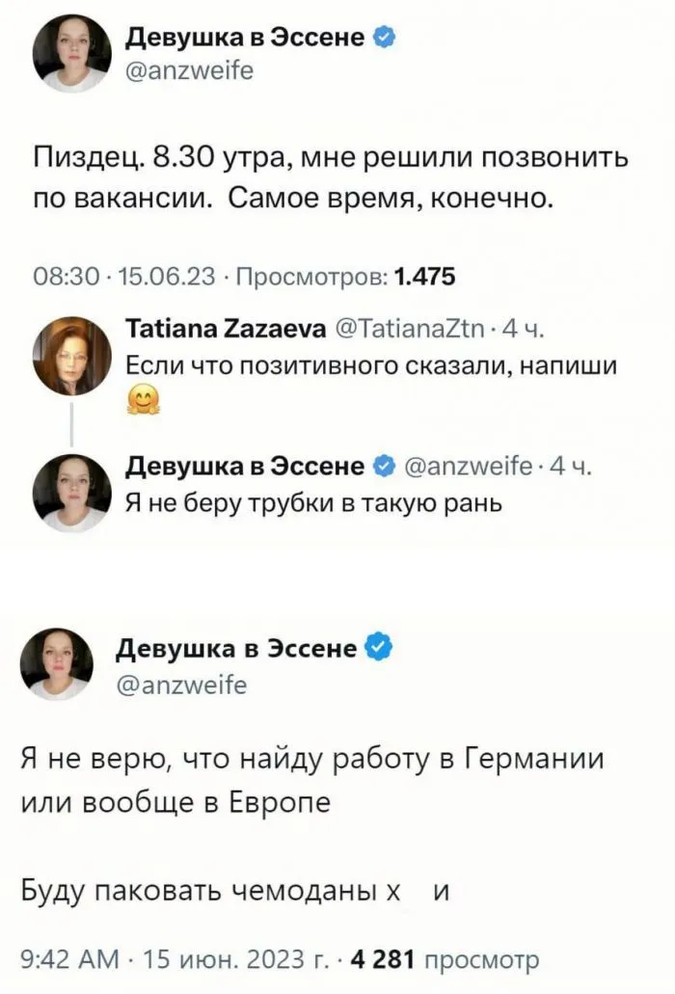The height and width of the screenshot is (994, 675).
Task: Open the top tweet's author profile picture
Action: point(71,54)
